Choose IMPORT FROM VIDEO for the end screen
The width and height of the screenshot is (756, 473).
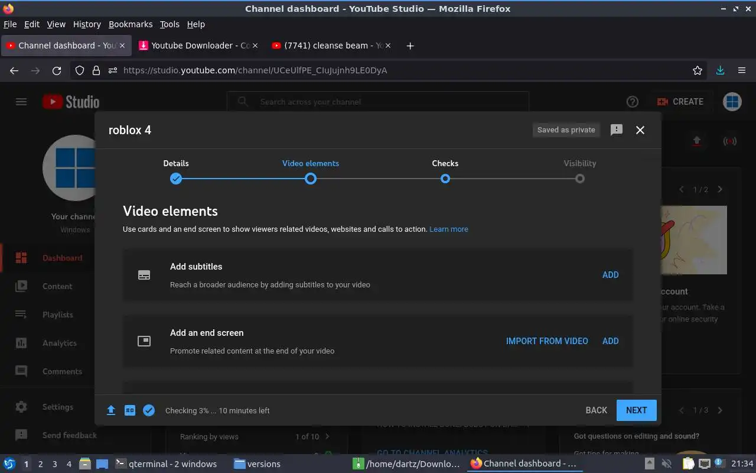click(x=547, y=341)
